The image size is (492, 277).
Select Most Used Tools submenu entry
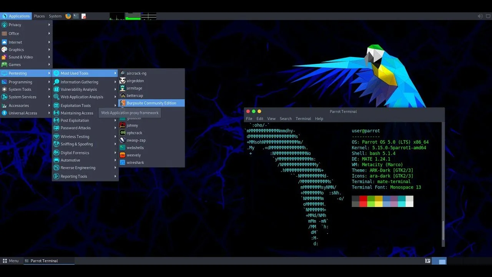85,73
